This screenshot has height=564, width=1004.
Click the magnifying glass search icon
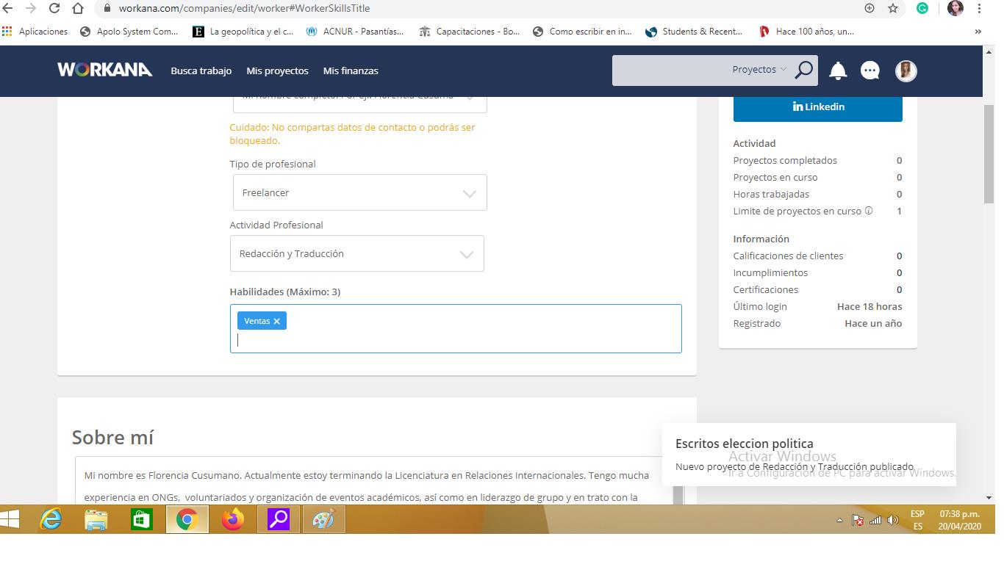(804, 70)
